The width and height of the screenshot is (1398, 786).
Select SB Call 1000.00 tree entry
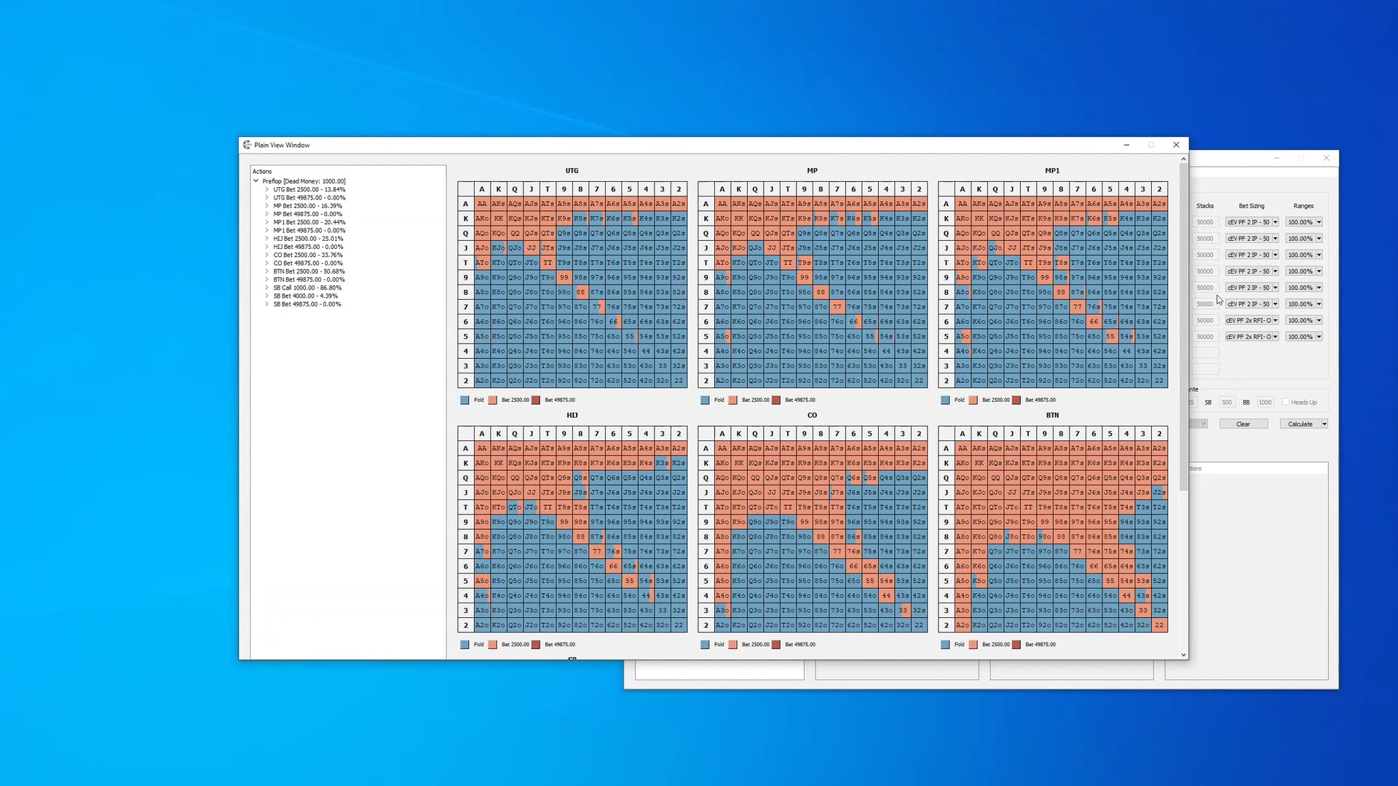307,287
